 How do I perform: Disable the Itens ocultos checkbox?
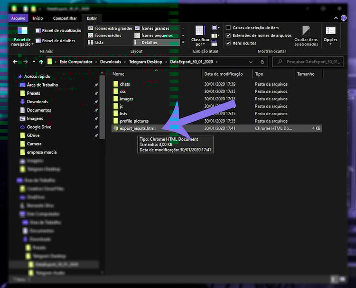pos(228,43)
